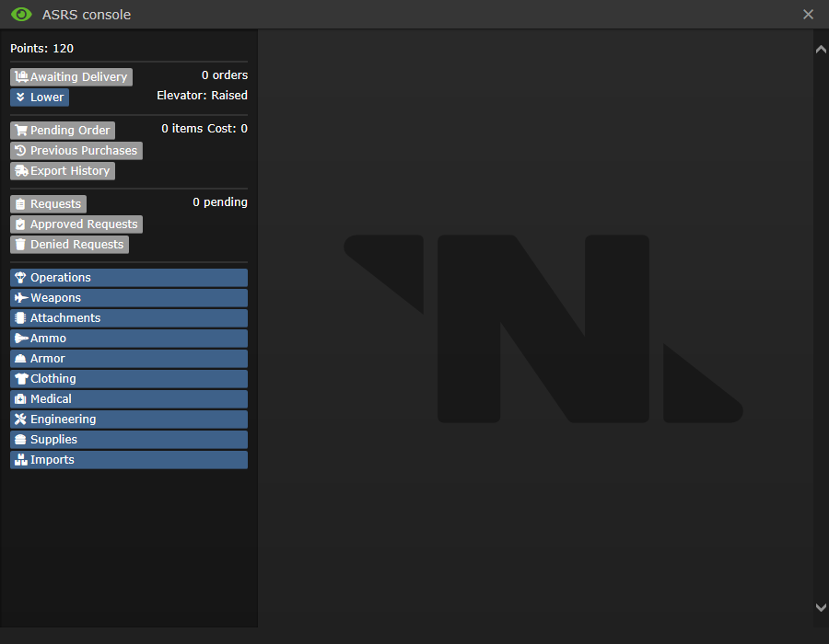Click the bullet icon next to Ammo
This screenshot has width=829, height=644.
(x=21, y=339)
